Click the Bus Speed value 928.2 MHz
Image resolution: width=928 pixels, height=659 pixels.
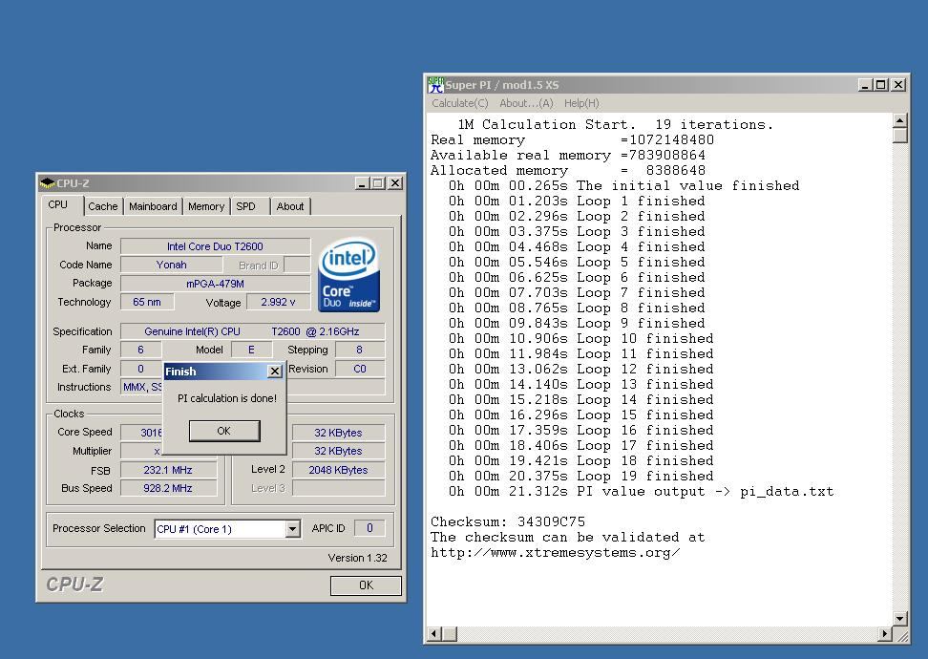(x=168, y=488)
